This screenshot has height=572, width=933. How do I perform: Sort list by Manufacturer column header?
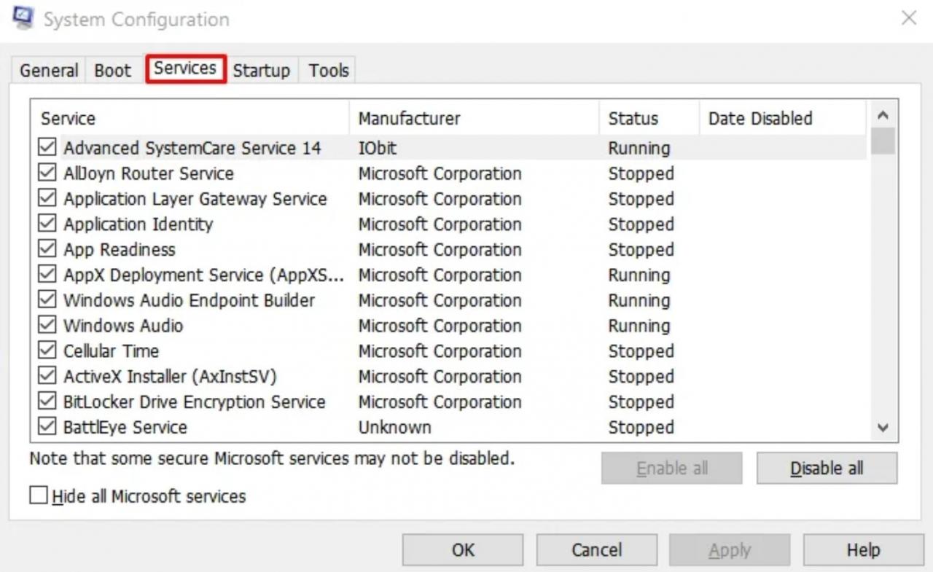coord(409,119)
